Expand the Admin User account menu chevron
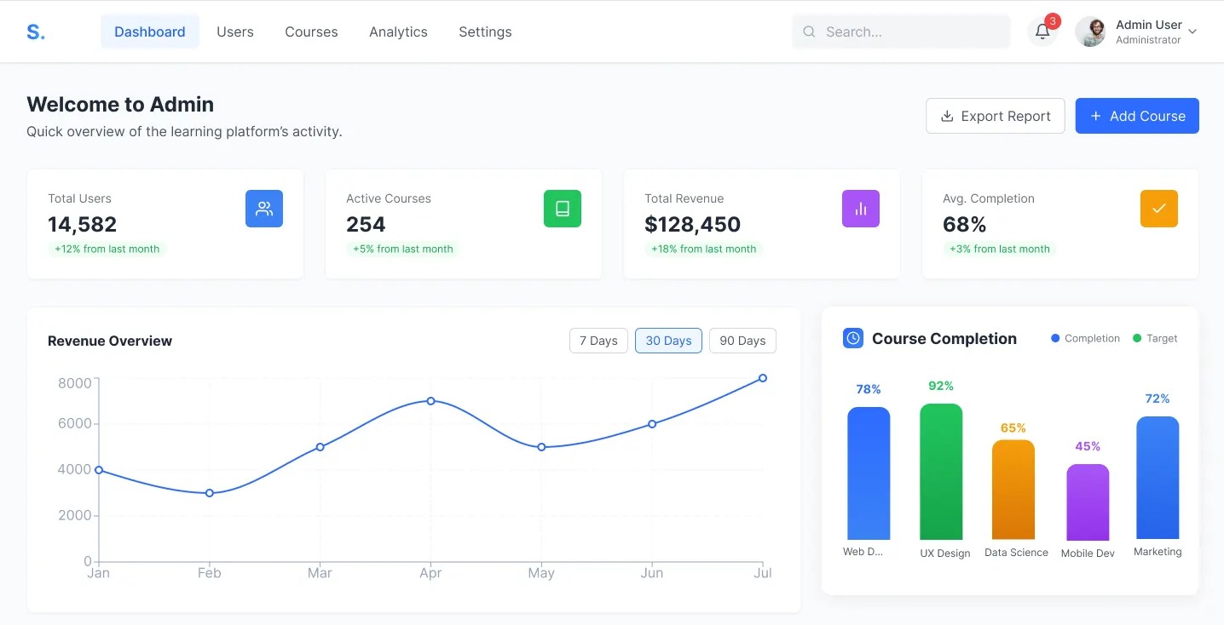Image resolution: width=1224 pixels, height=625 pixels. click(1192, 32)
